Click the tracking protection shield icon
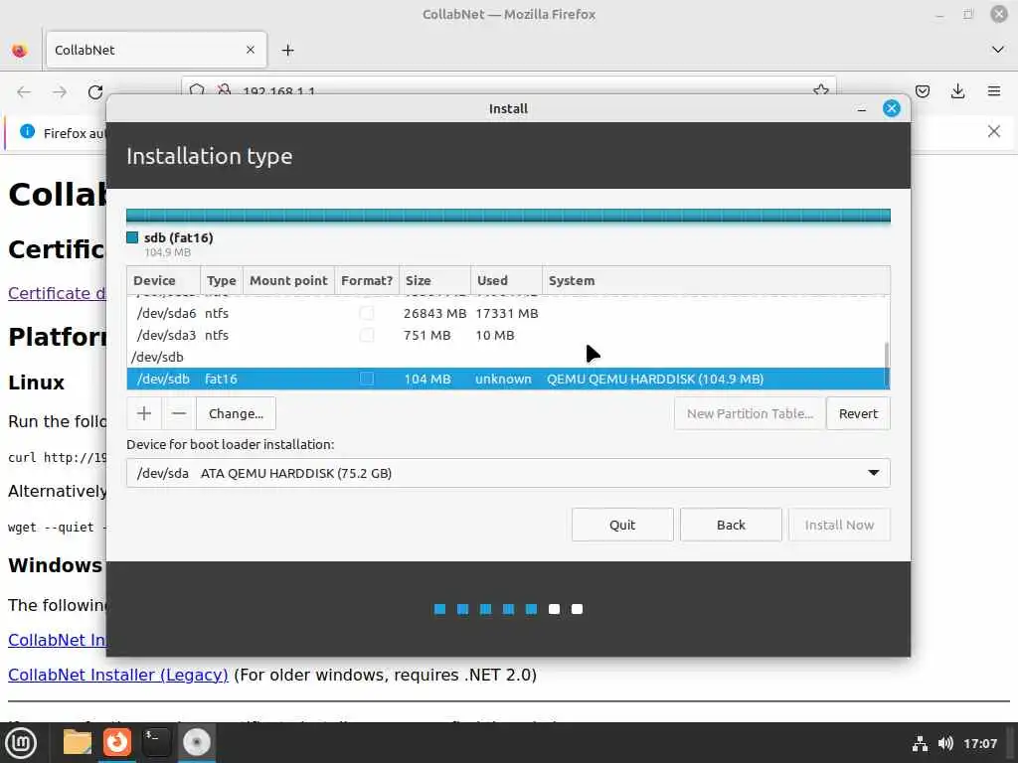Viewport: 1018px width, 763px height. tap(198, 90)
